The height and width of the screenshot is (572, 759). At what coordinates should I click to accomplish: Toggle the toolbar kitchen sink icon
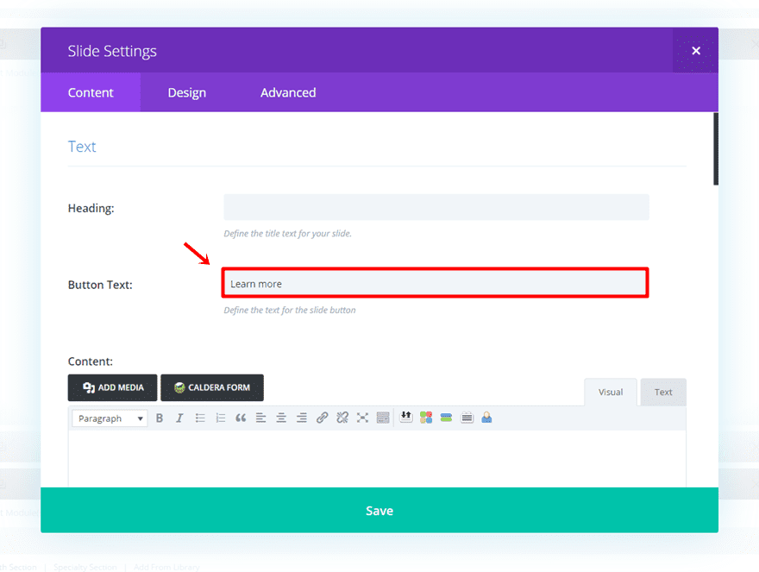(x=383, y=418)
